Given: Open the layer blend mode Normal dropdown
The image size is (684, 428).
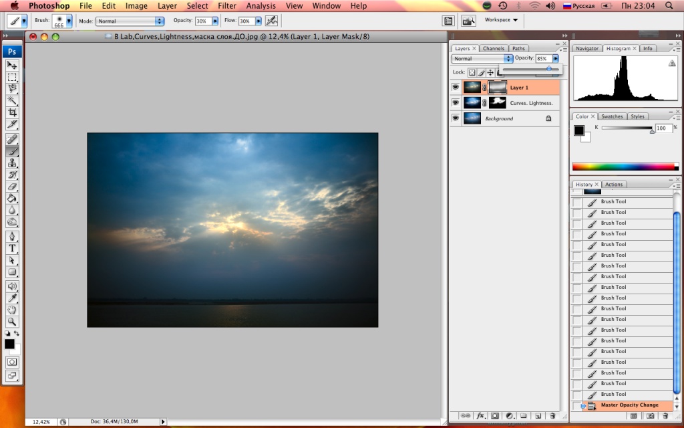Looking at the screenshot, I should [x=482, y=59].
